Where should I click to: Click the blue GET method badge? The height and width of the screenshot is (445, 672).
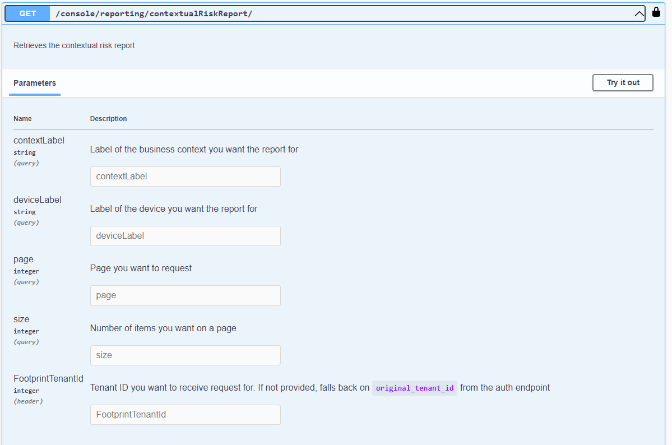27,14
